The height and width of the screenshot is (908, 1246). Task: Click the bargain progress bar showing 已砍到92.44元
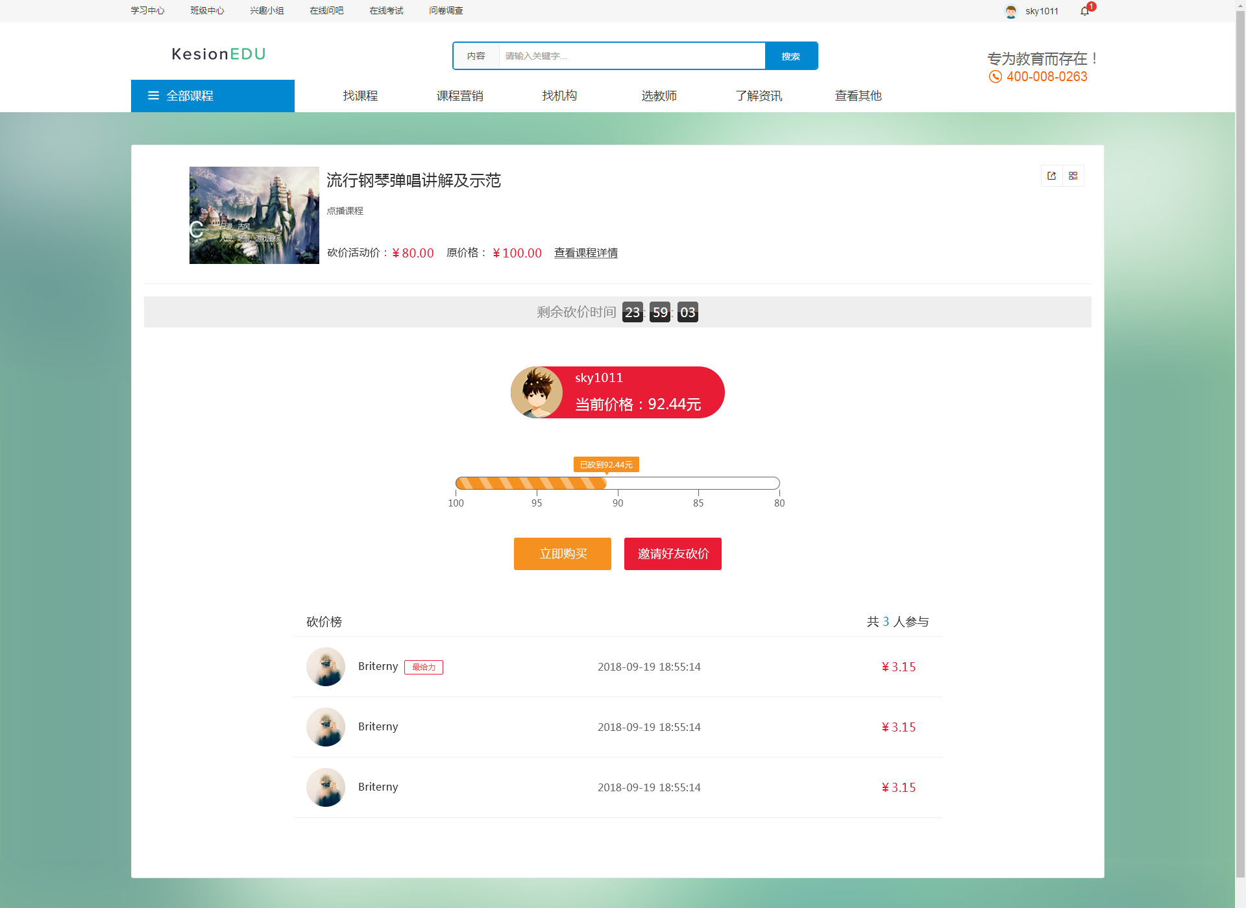pyautogui.click(x=618, y=483)
